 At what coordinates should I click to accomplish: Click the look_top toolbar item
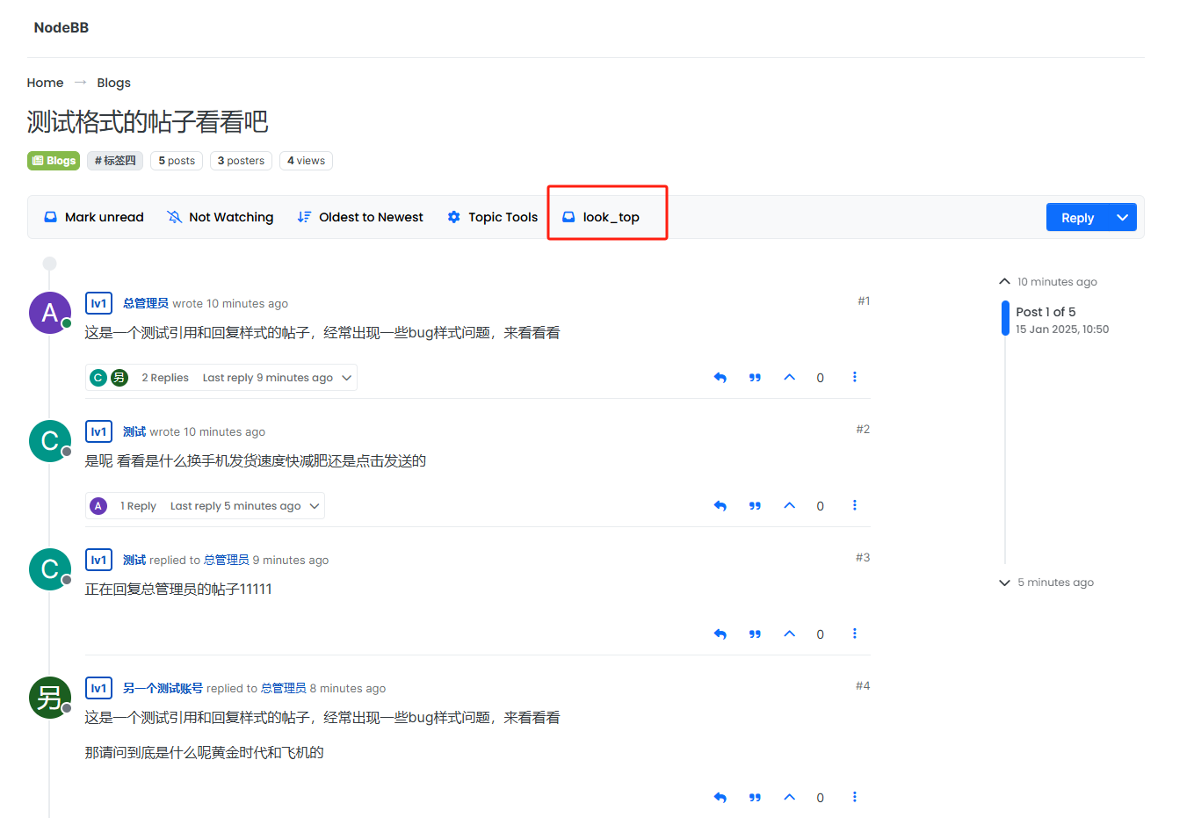[601, 217]
